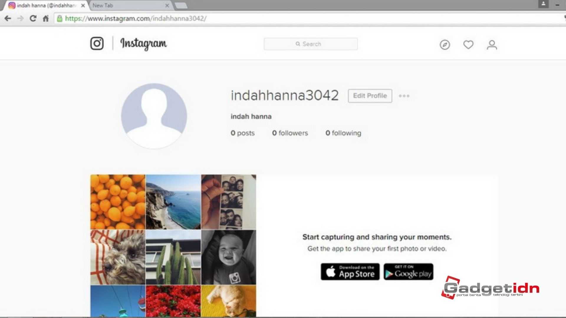
Task: Click Edit Profile button
Action: click(370, 96)
